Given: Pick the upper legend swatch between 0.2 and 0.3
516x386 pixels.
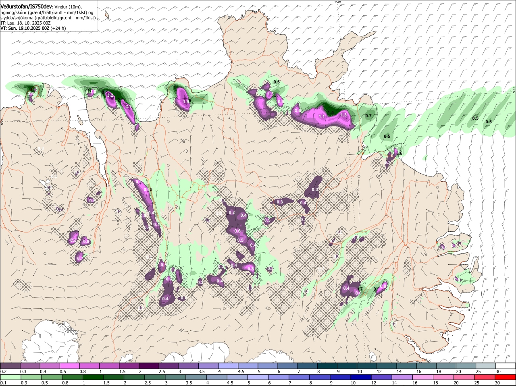Looking at the screenshot, I should 10,365.
